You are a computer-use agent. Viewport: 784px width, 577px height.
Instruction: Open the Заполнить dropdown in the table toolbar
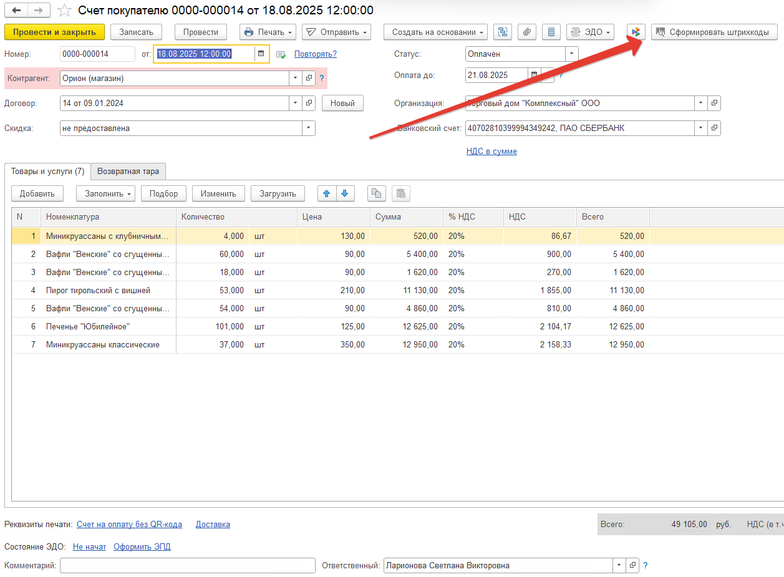click(105, 194)
